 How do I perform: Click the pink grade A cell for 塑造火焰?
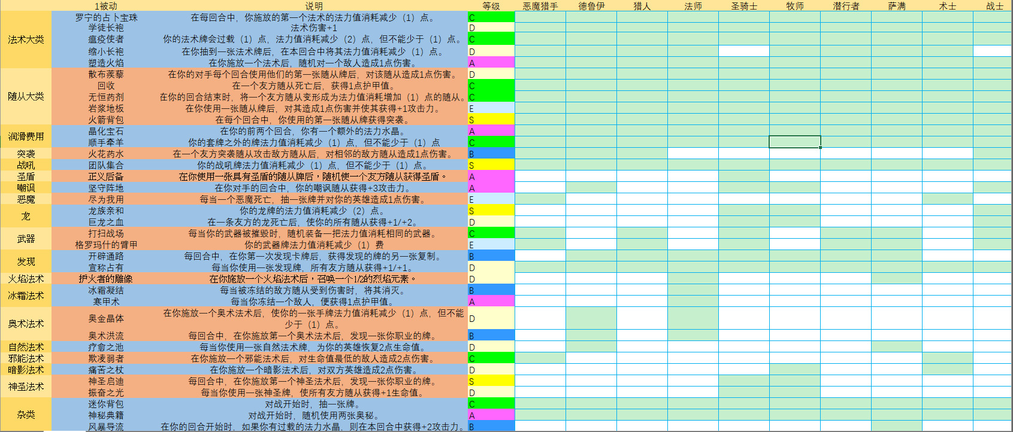tap(491, 63)
